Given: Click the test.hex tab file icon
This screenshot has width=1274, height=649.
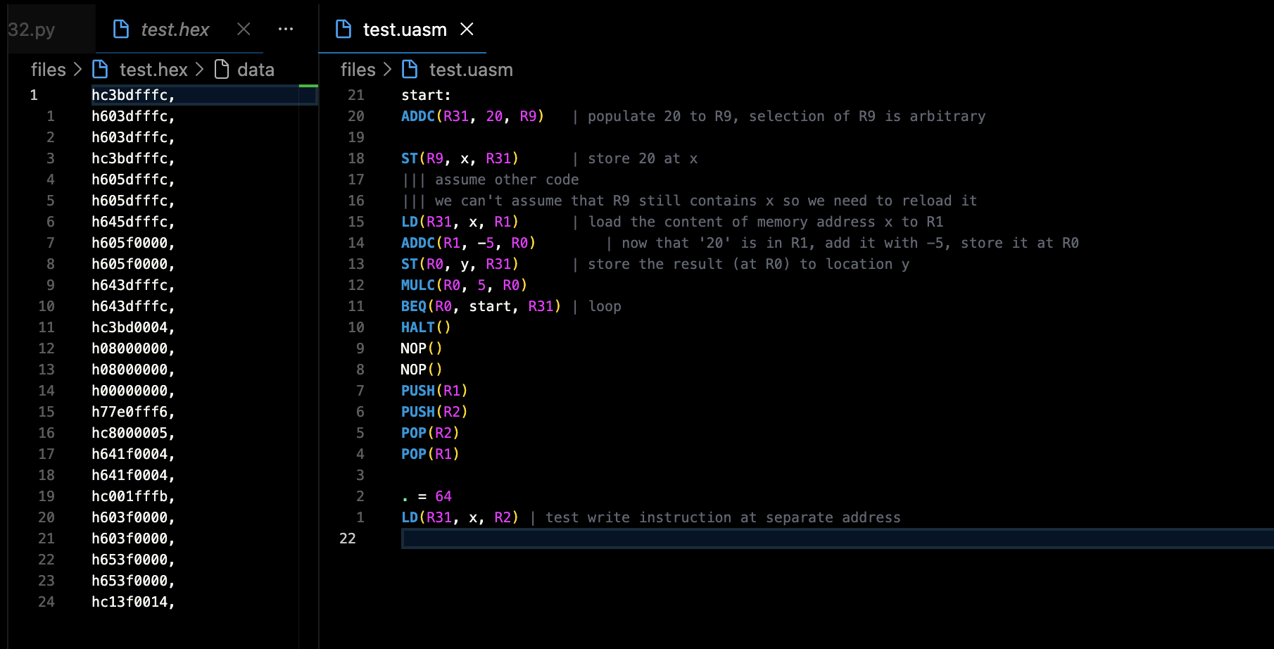Looking at the screenshot, I should pyautogui.click(x=121, y=29).
